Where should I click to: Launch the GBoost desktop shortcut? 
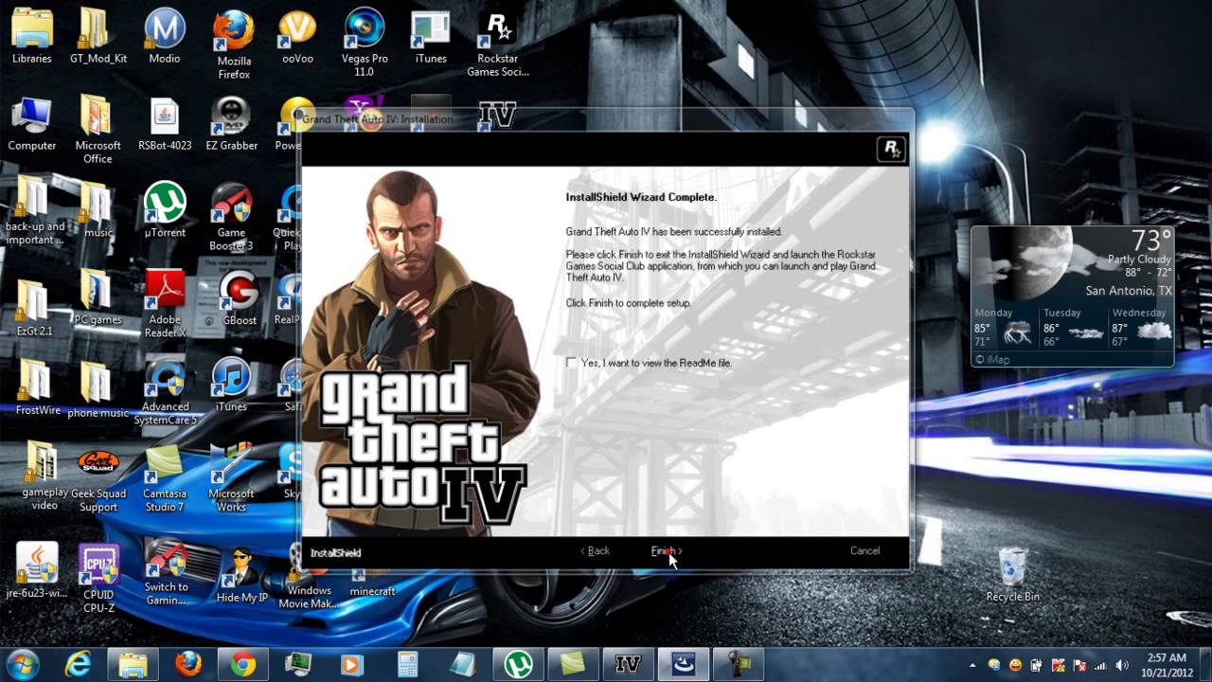240,297
